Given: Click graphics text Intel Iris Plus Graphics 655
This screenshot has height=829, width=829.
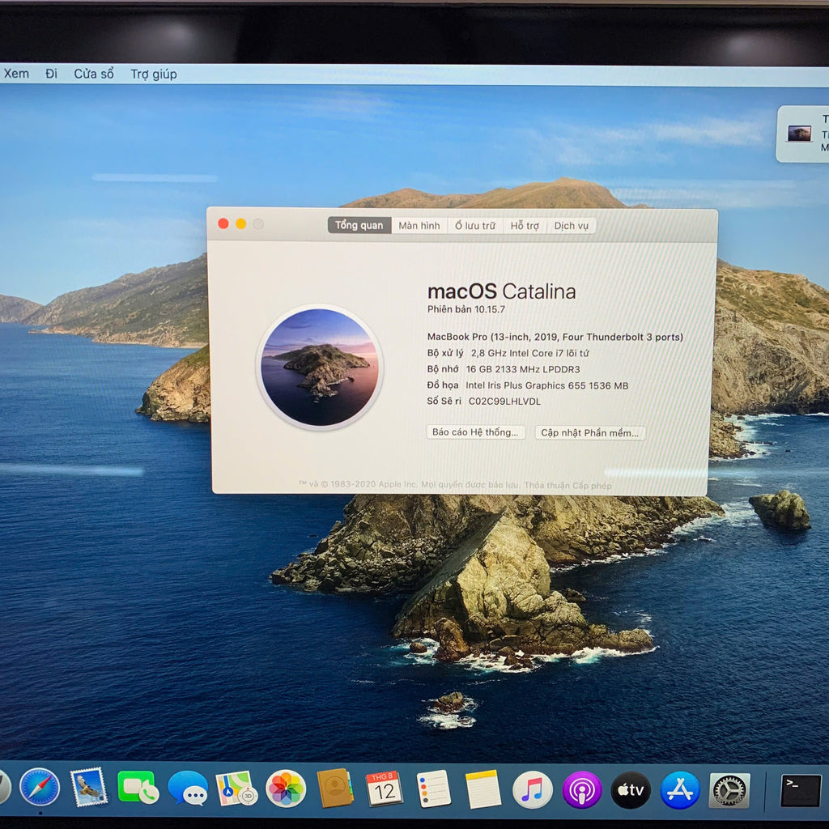Looking at the screenshot, I should tap(546, 385).
